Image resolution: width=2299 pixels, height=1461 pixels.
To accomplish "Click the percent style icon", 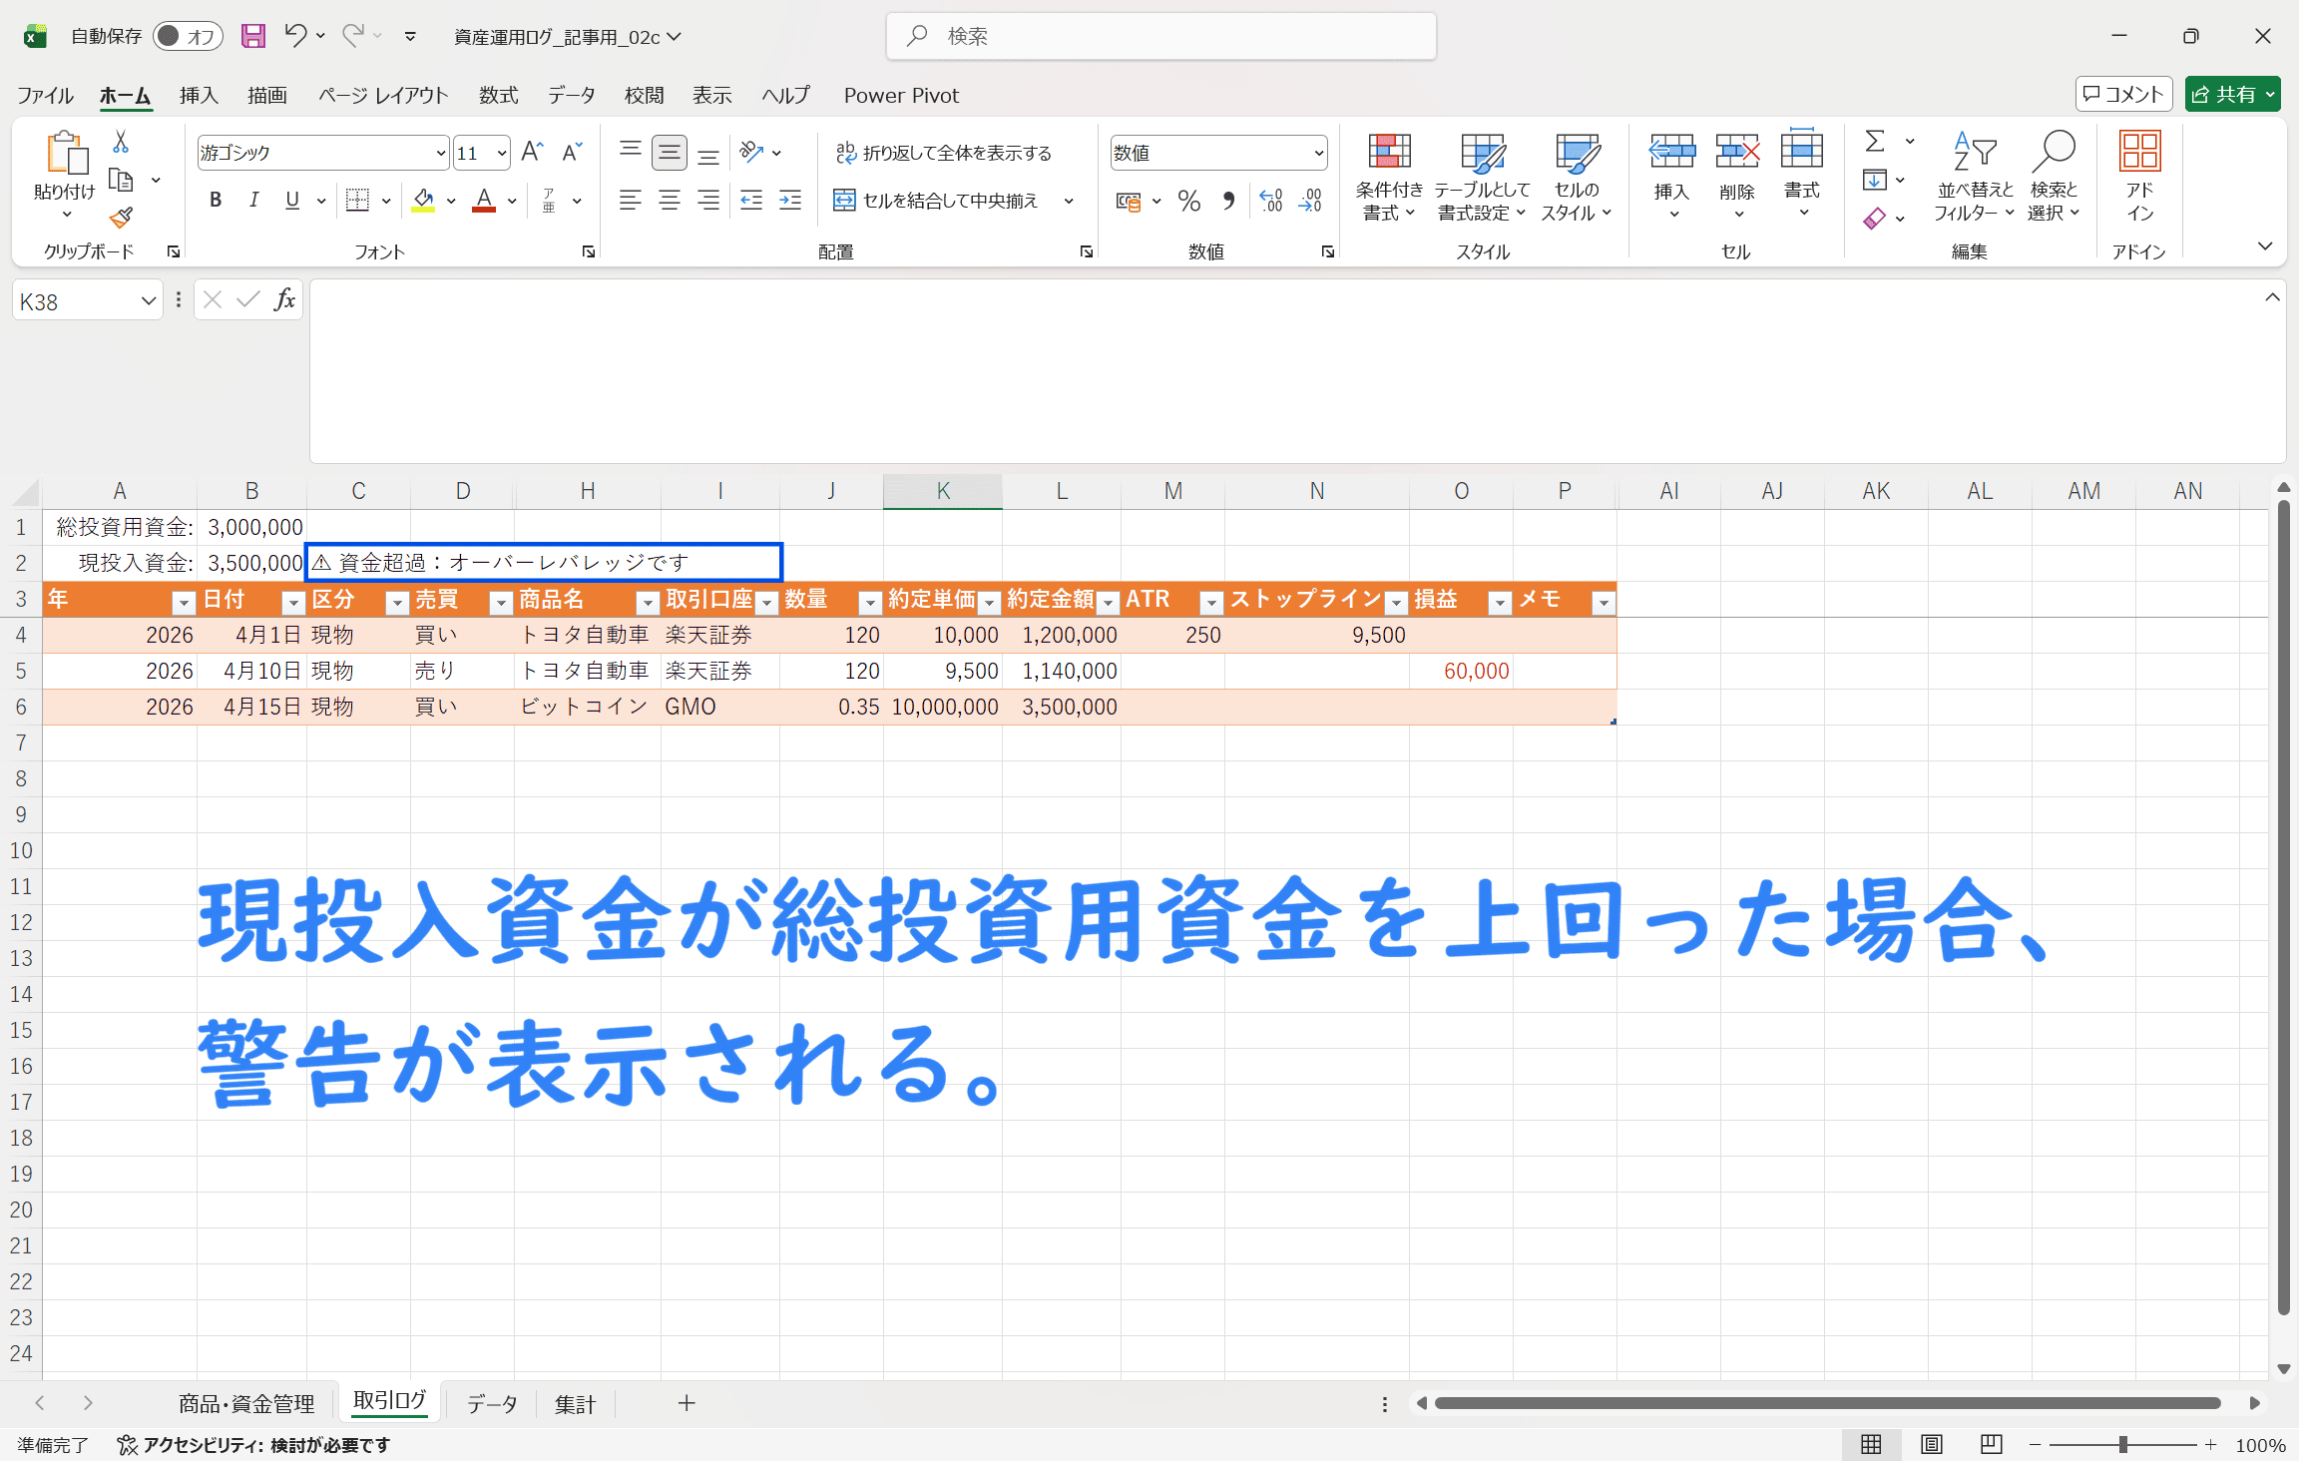I will [1188, 201].
